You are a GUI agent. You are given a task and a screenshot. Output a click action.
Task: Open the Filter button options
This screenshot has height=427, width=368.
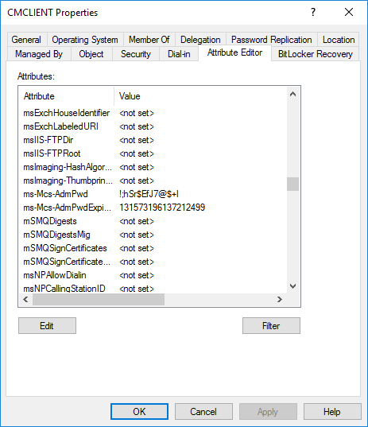click(x=271, y=326)
